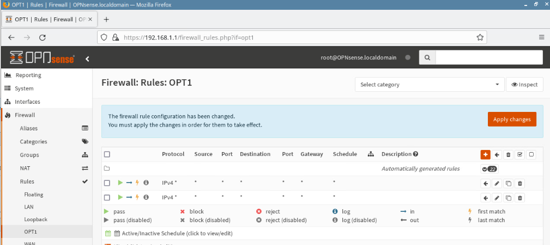
Task: Clone the second IPv4 rule
Action: pyautogui.click(x=508, y=198)
